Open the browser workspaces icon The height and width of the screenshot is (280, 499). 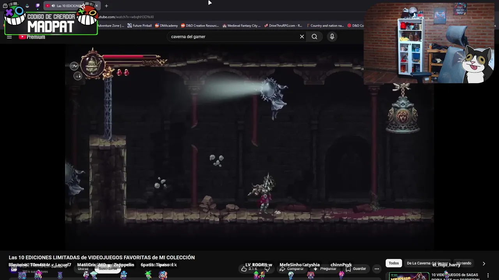coord(5,6)
